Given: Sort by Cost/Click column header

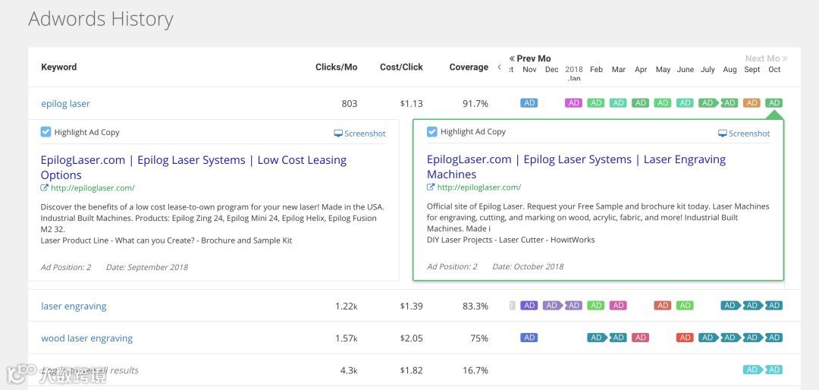Looking at the screenshot, I should 401,67.
